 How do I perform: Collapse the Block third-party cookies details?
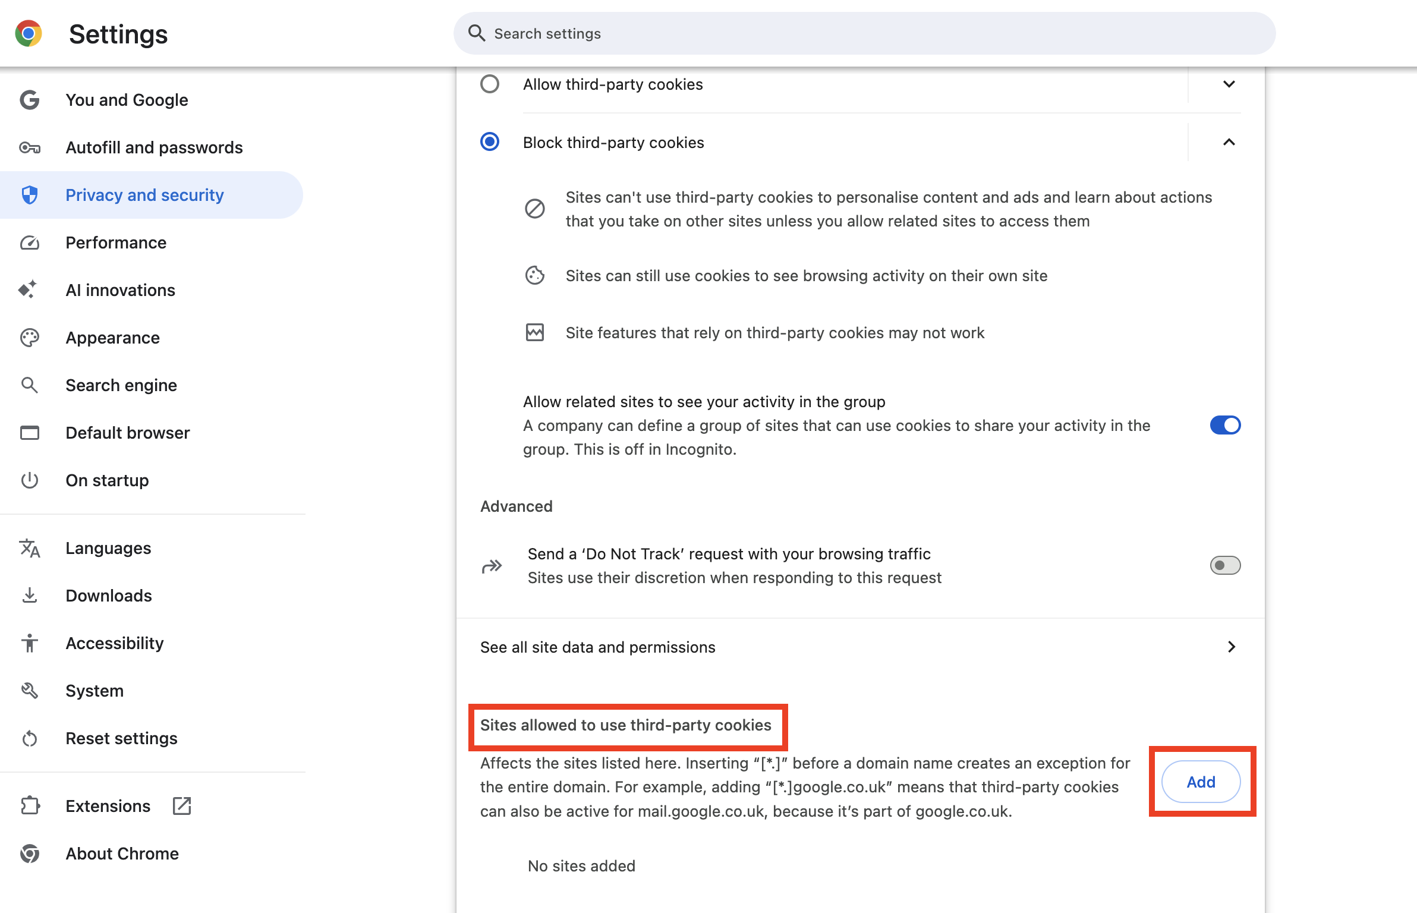click(x=1229, y=142)
